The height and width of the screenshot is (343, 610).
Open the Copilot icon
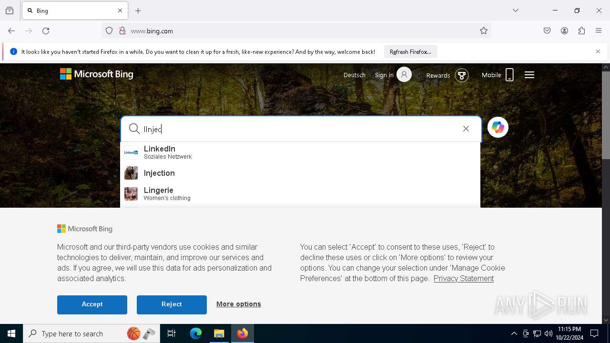click(498, 127)
